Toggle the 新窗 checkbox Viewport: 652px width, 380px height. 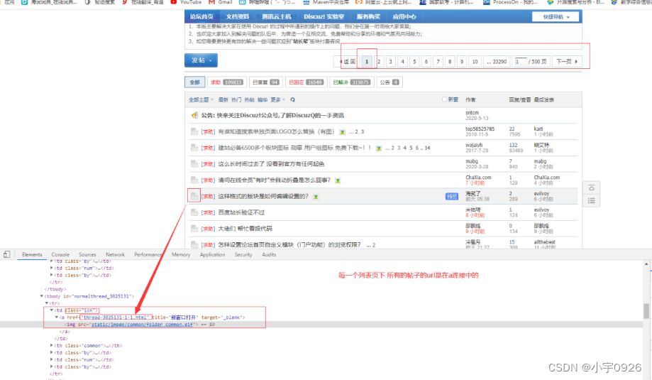pyautogui.click(x=444, y=99)
